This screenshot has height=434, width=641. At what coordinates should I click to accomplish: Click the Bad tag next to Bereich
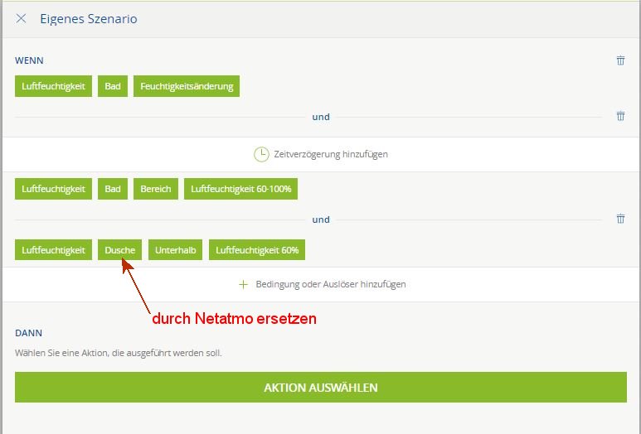[x=113, y=189]
